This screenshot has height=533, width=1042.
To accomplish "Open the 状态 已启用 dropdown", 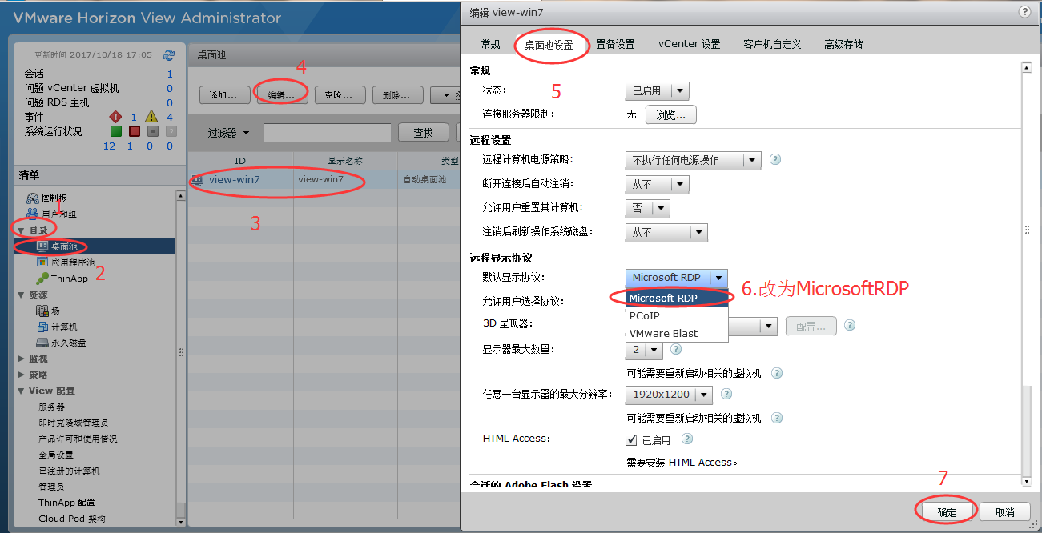I will 657,91.
